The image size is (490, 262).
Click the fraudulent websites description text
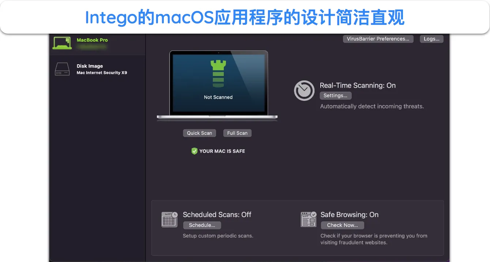(374, 239)
